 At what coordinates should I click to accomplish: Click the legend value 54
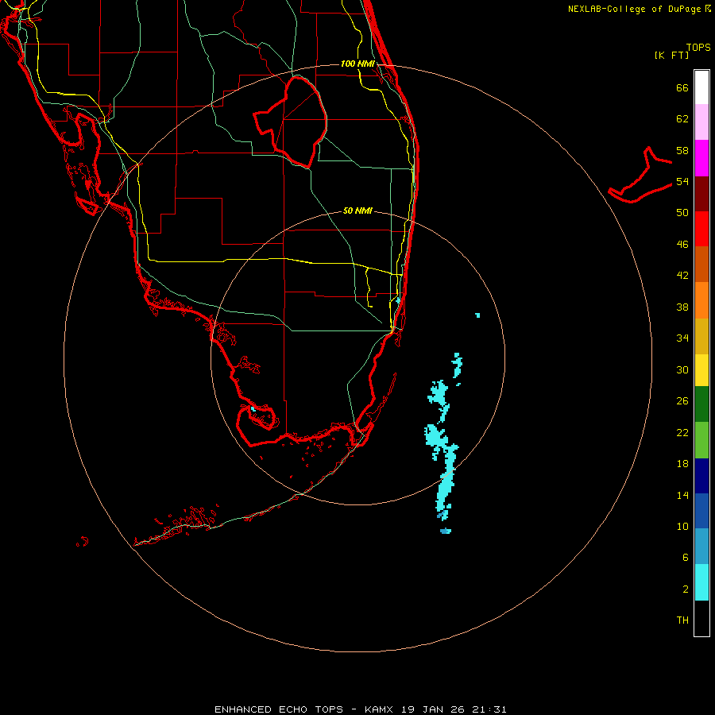[x=682, y=181]
